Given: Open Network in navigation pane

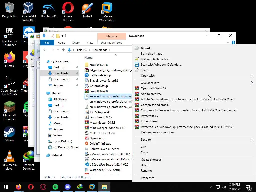Looking at the screenshot, I should pyautogui.click(x=57, y=155).
